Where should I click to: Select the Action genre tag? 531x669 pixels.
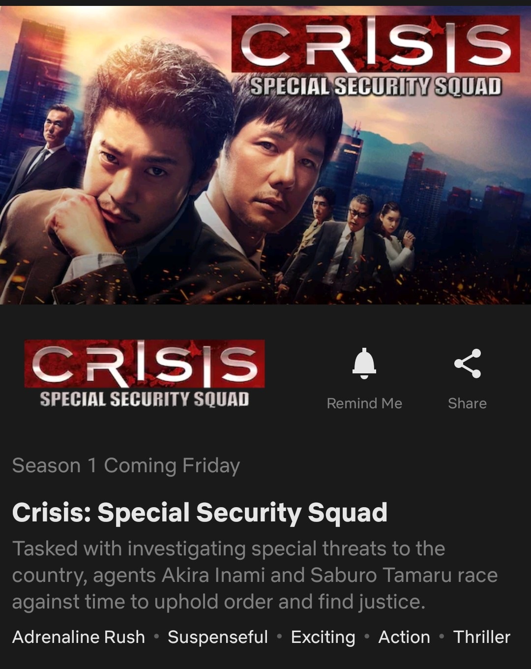pyautogui.click(x=404, y=637)
